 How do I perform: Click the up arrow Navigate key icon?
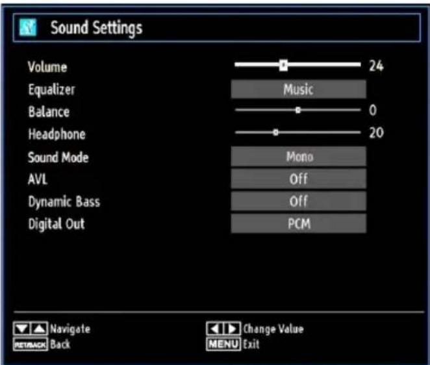pos(39,329)
